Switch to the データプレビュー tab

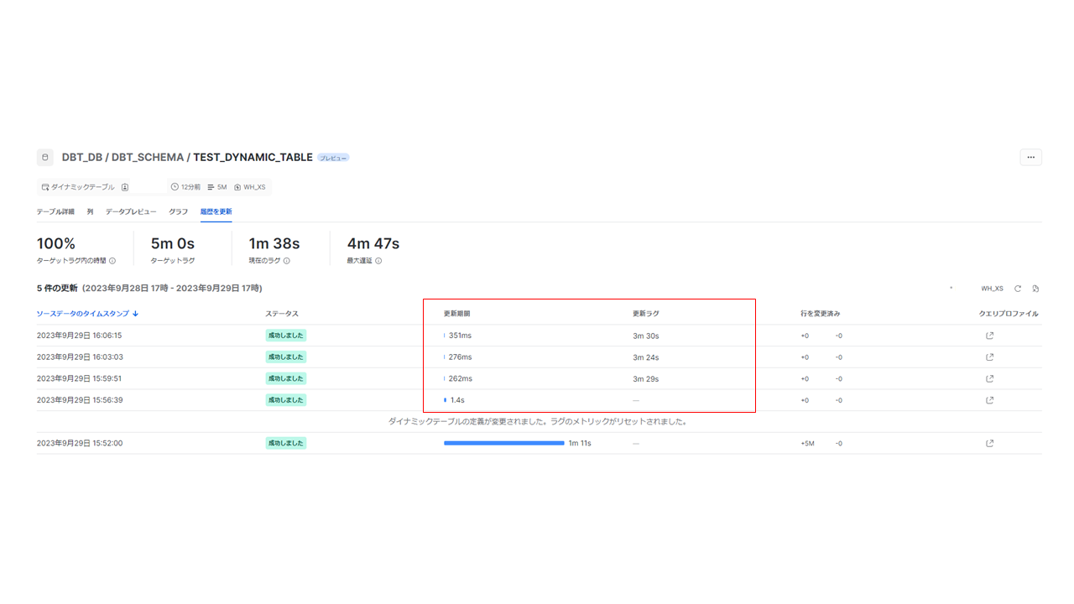pyautogui.click(x=131, y=211)
